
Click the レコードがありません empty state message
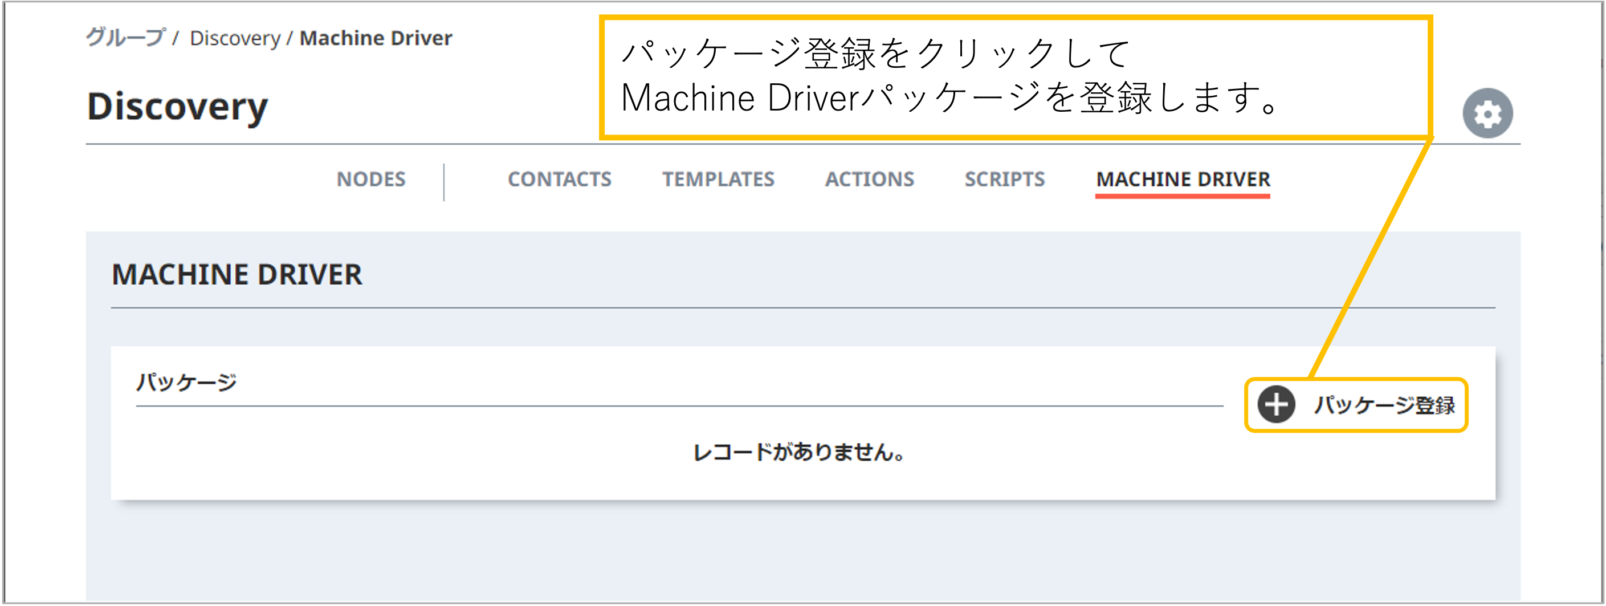(798, 453)
